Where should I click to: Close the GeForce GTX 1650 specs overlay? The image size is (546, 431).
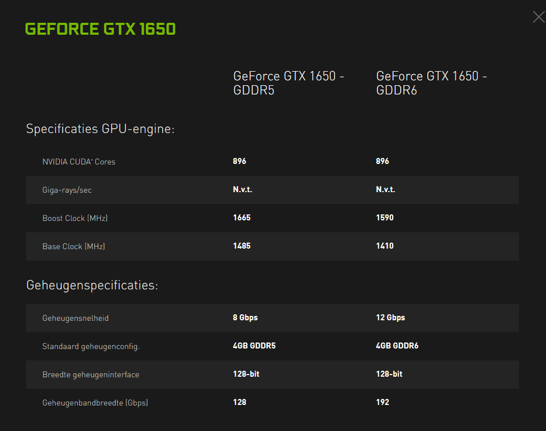click(x=538, y=17)
